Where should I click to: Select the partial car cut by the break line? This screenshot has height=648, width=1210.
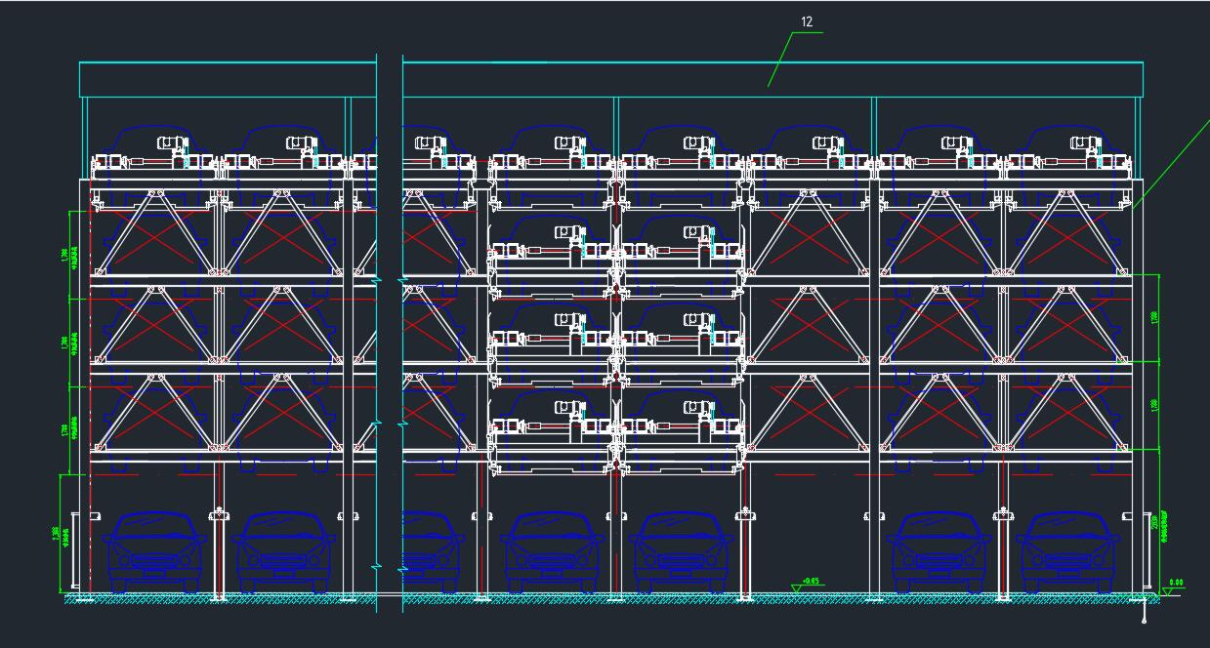click(429, 552)
